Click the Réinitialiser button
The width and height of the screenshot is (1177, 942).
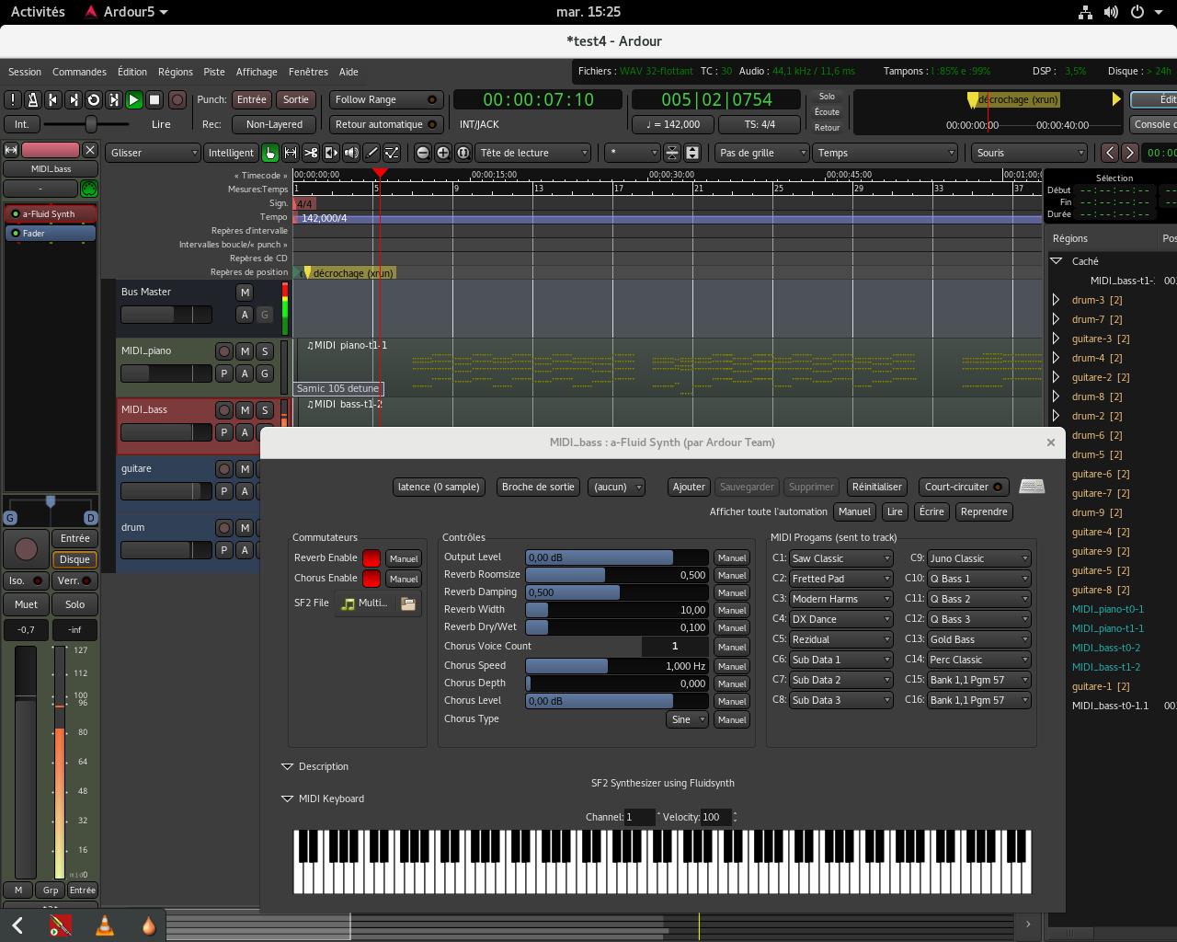(x=876, y=487)
